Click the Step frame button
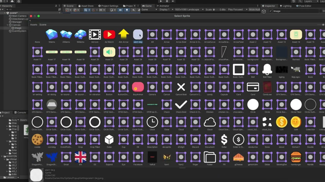Viewport: 325px width, 182px height. [x=173, y=1]
